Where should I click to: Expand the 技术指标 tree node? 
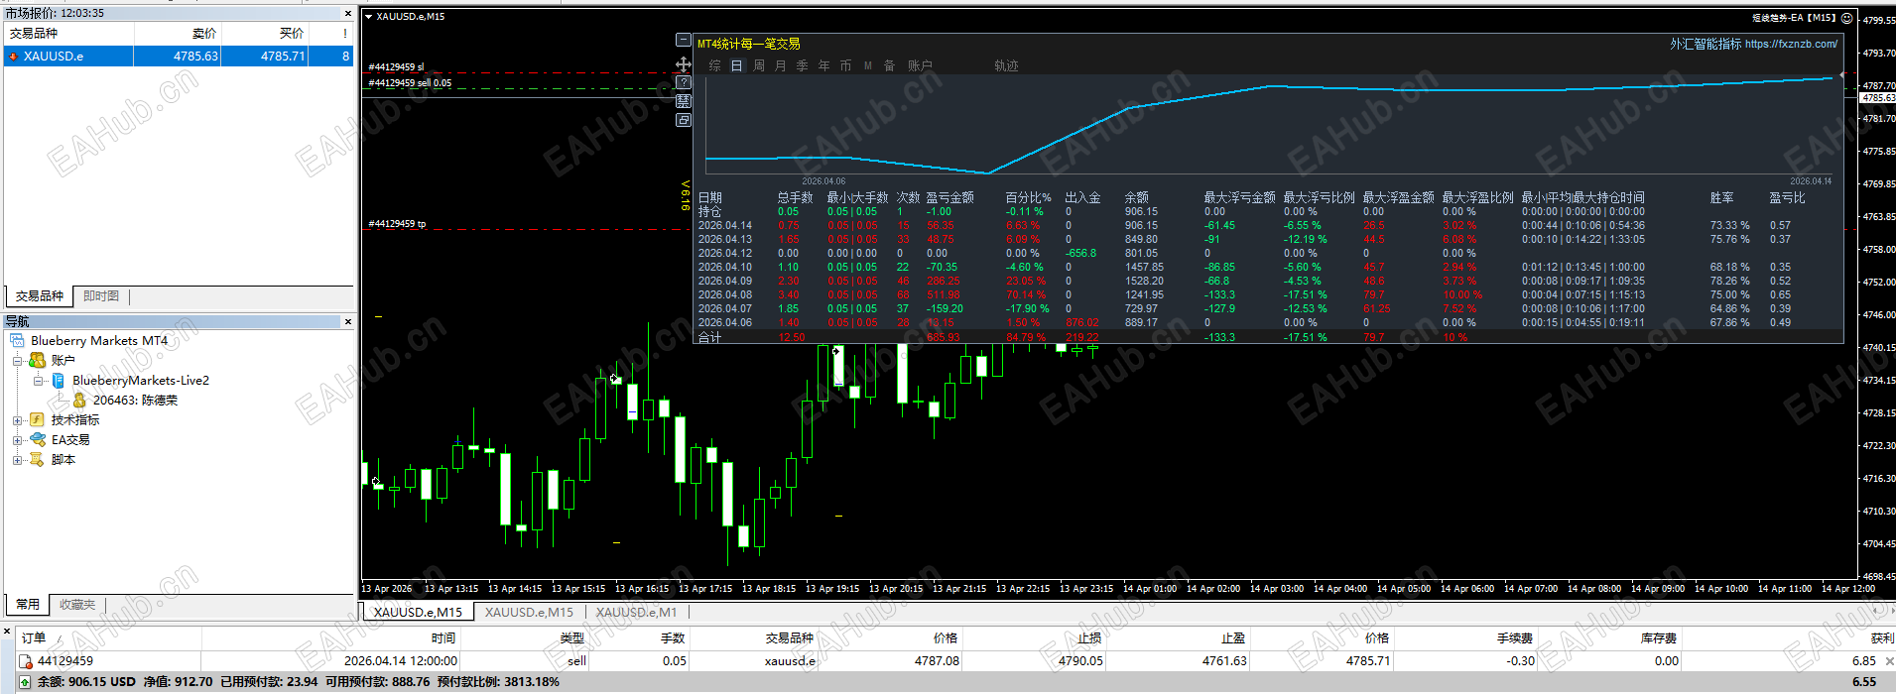17,420
